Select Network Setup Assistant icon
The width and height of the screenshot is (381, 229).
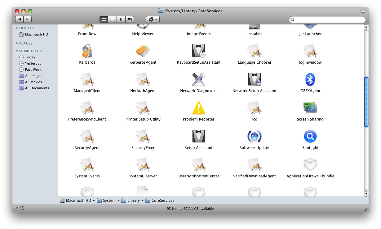255,79
